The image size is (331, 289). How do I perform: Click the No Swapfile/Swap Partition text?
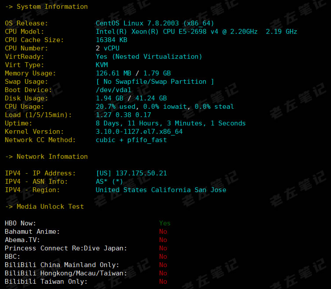click(x=155, y=82)
